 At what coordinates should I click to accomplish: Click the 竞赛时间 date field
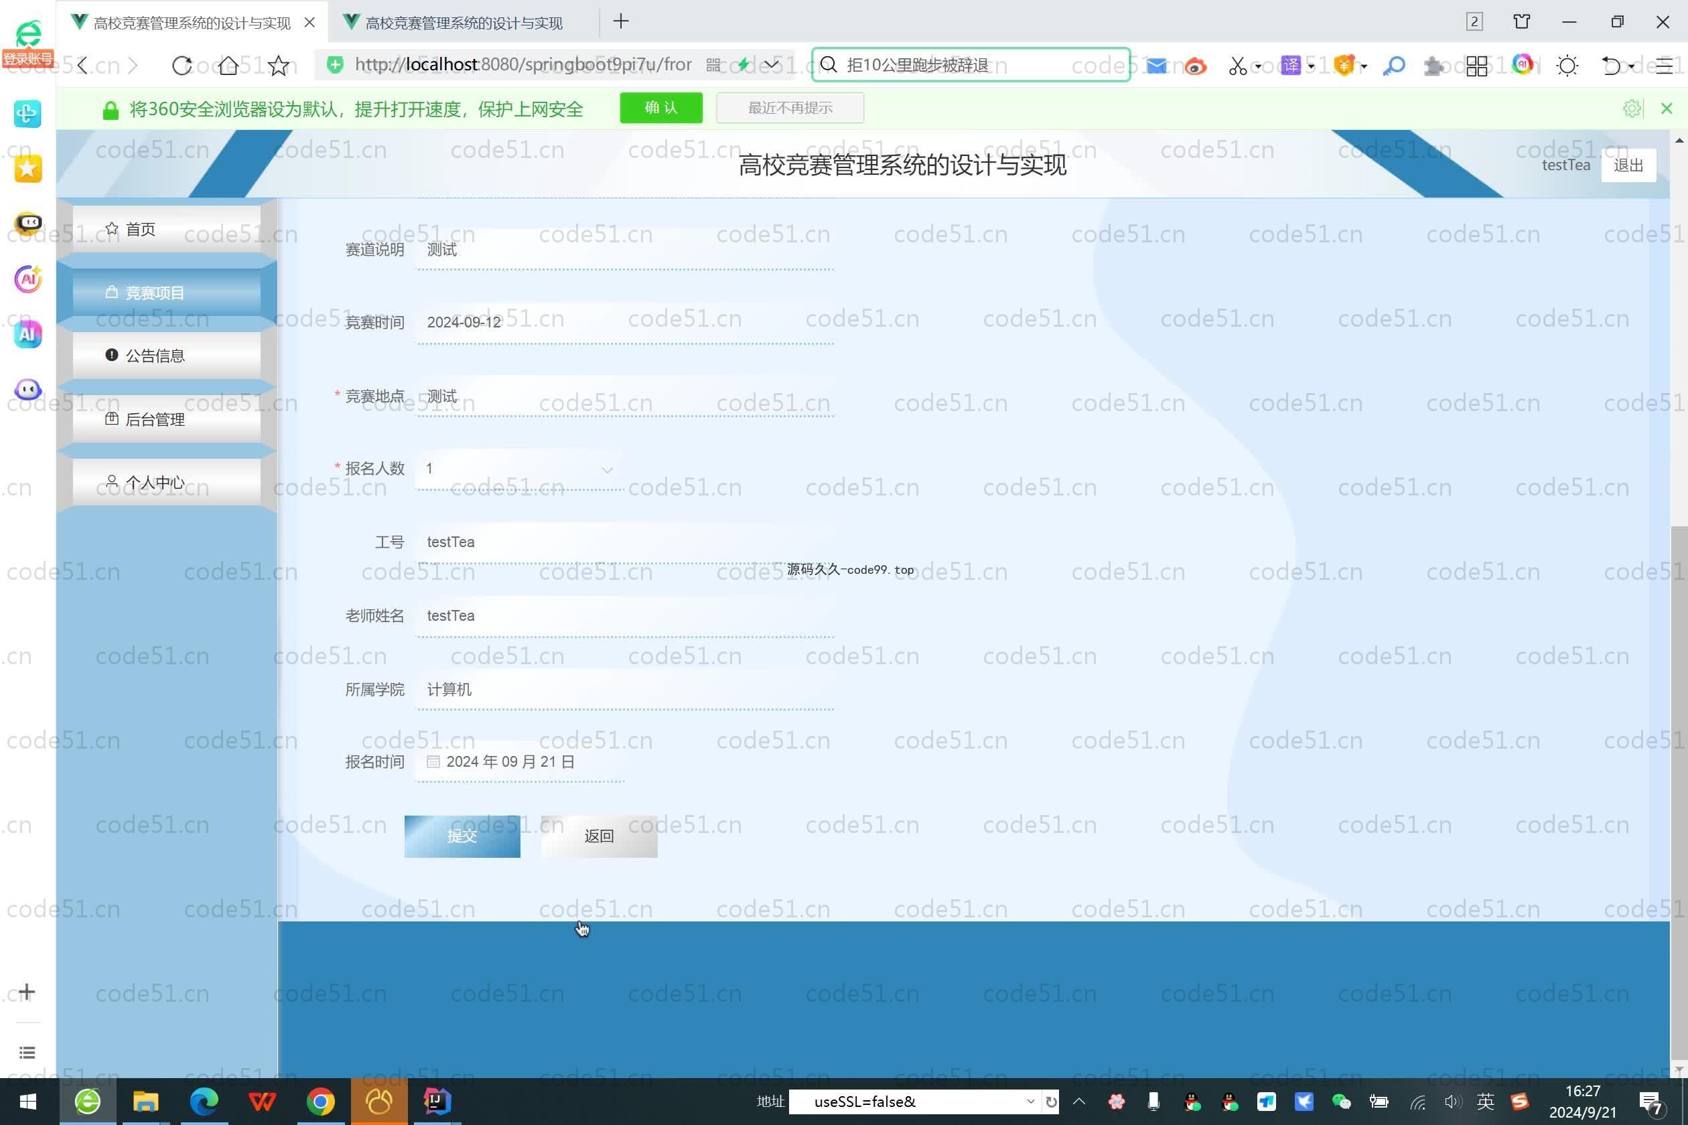click(624, 323)
